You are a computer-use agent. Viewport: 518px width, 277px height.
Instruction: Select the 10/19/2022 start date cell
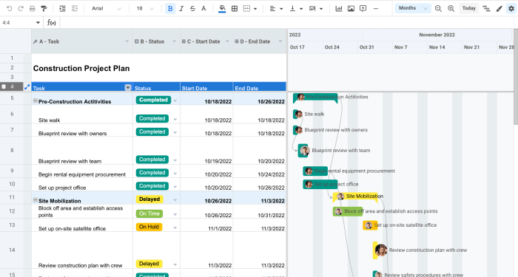tap(206, 151)
